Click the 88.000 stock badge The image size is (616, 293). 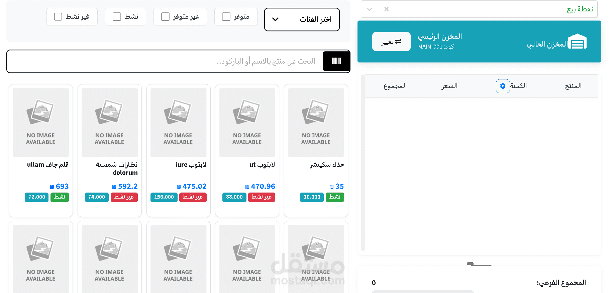[x=234, y=197]
